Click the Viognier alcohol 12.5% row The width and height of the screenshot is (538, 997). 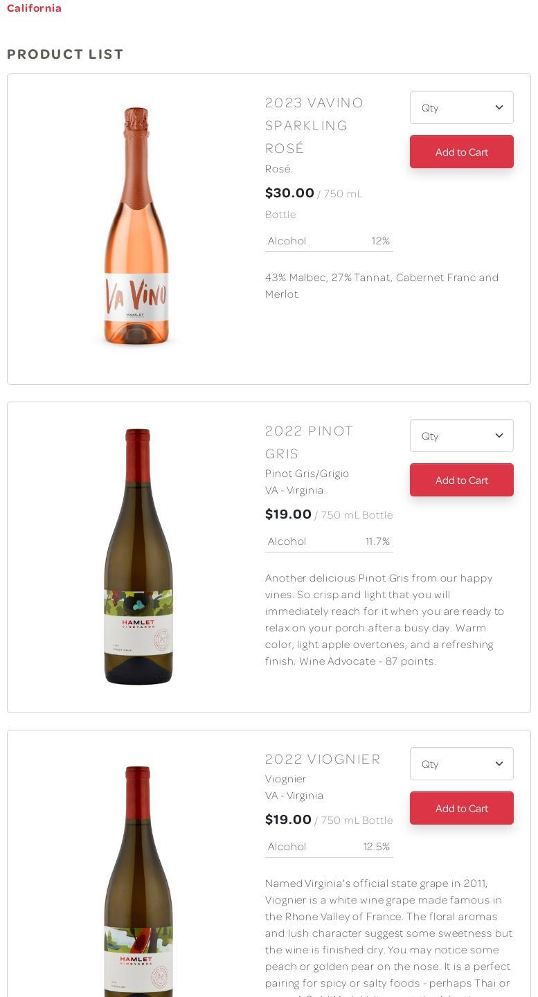tap(329, 847)
